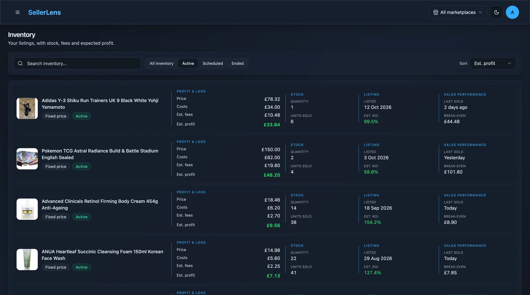Open the Pokemon TCG Astral Radiance listing title

tap(100, 154)
